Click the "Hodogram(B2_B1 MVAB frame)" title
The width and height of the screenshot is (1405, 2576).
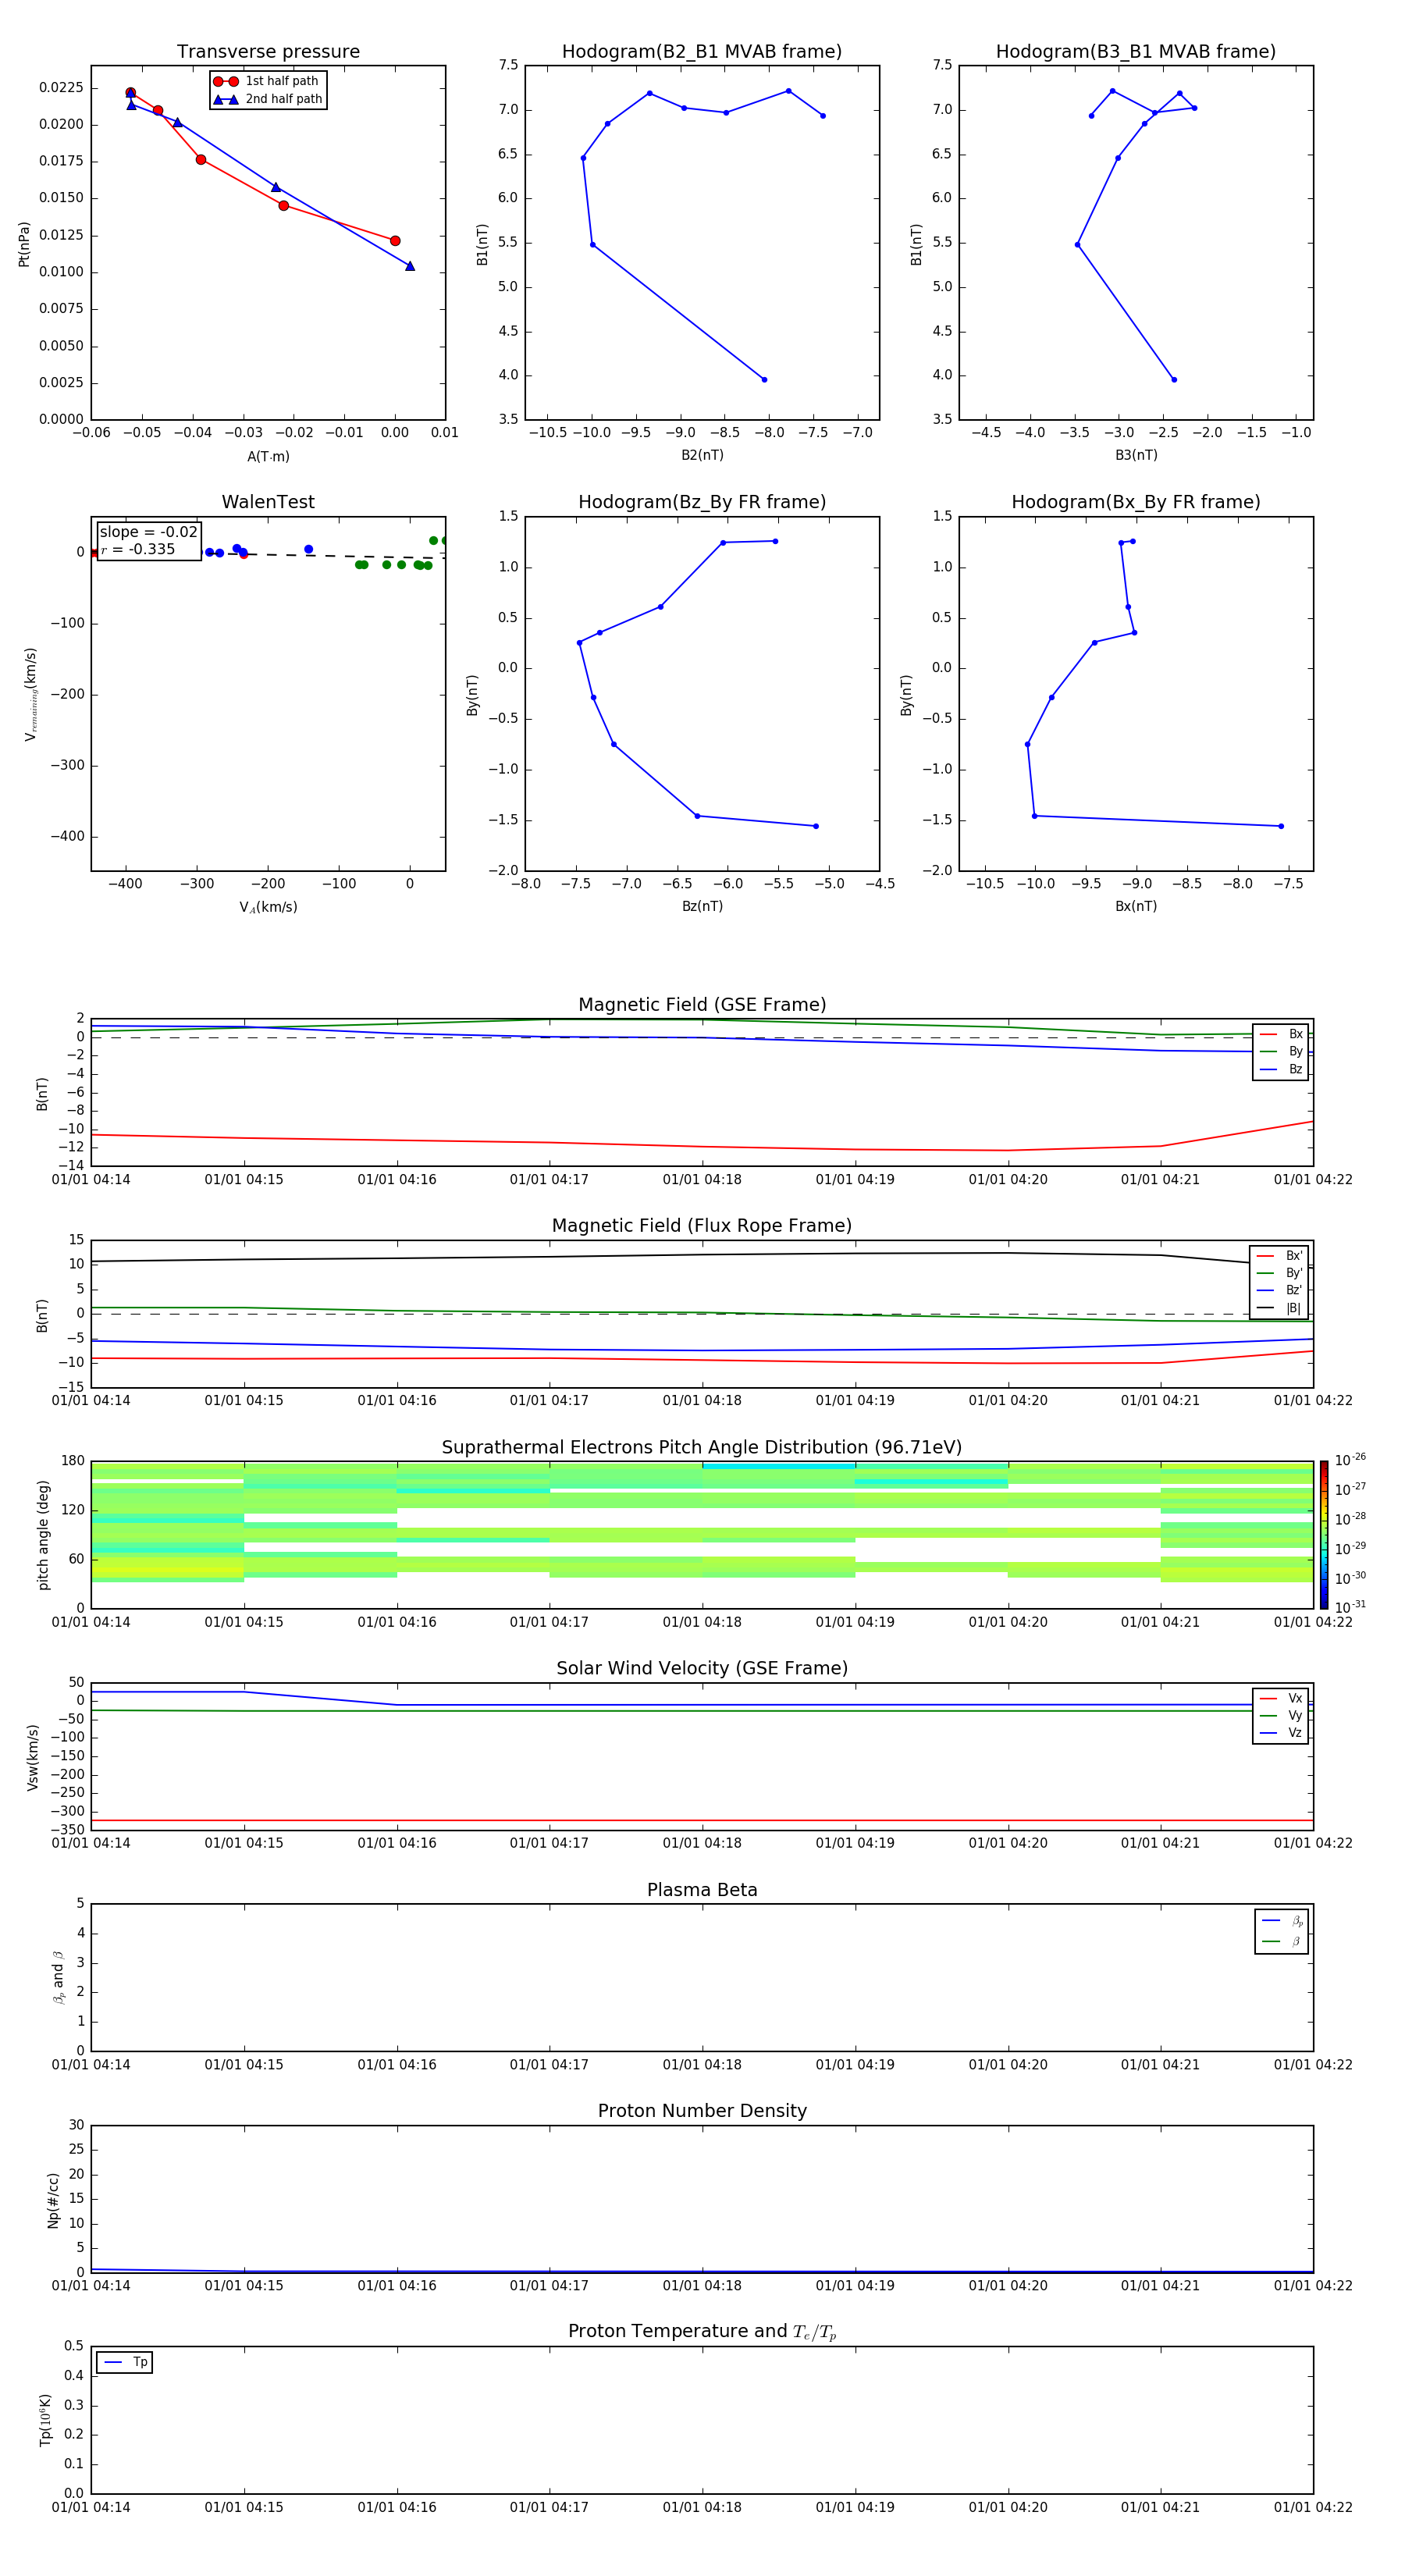(x=702, y=51)
